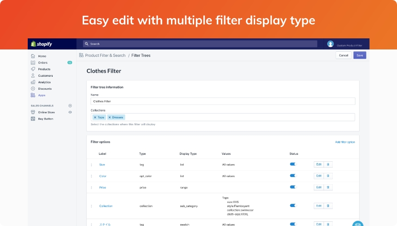Click the Filter Trees breadcrumb
The height and width of the screenshot is (226, 397).
pos(141,55)
